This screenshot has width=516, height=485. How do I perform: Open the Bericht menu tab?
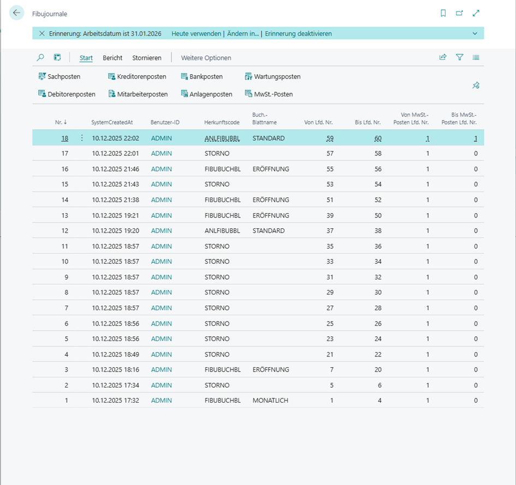[x=112, y=58]
